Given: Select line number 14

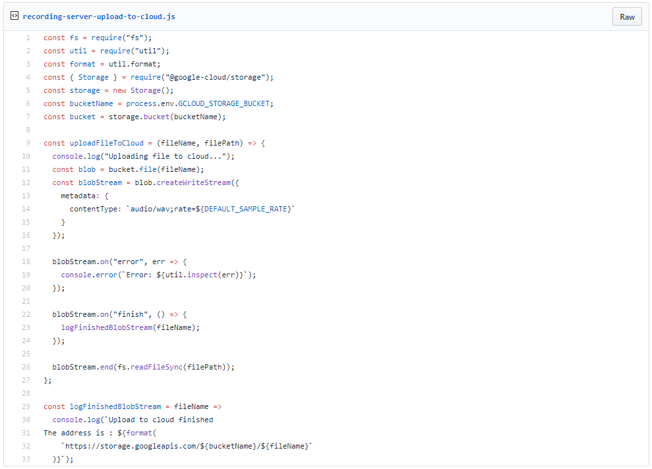Looking at the screenshot, I should [26, 209].
